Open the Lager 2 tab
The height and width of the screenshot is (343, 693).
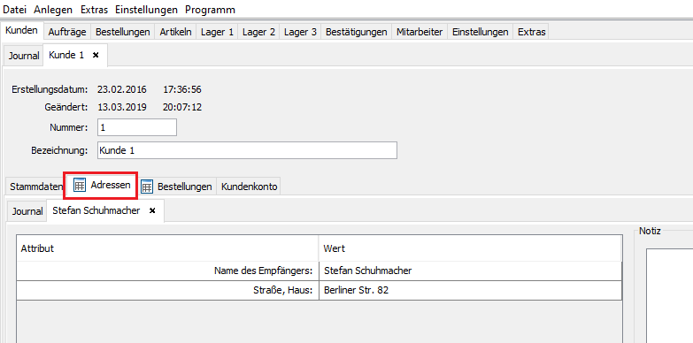(x=258, y=32)
